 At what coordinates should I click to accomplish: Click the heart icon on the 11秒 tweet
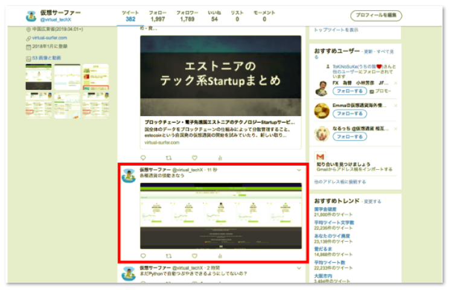tap(195, 256)
